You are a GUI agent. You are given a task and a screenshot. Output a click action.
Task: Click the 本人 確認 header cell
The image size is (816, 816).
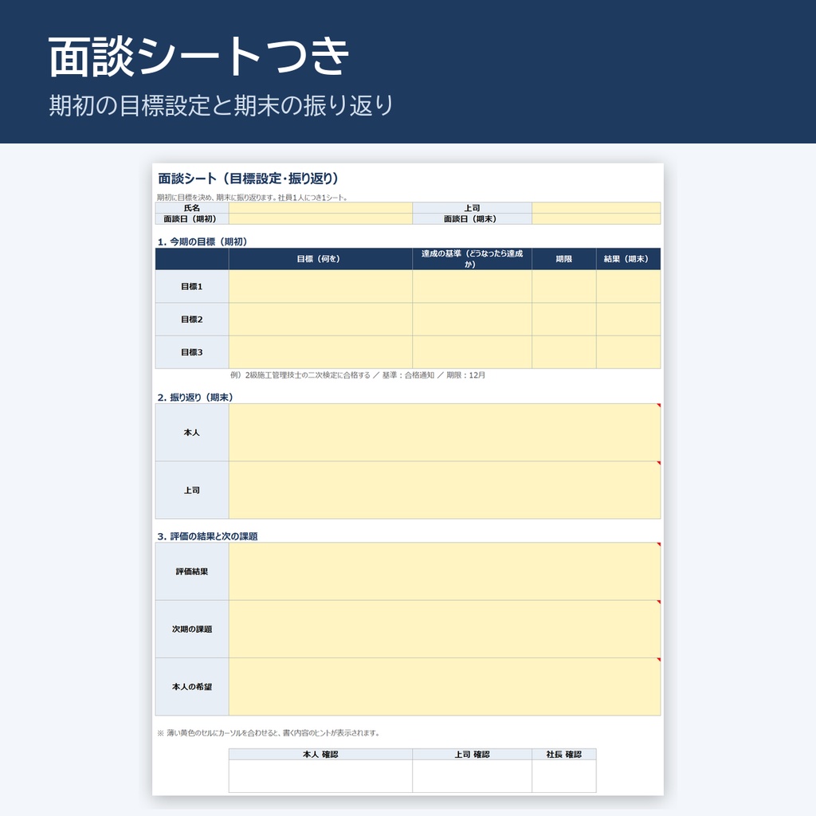click(x=320, y=754)
